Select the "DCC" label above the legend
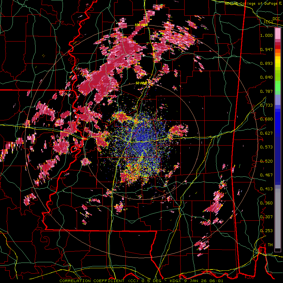The image size is (283, 283). pos(276,19)
